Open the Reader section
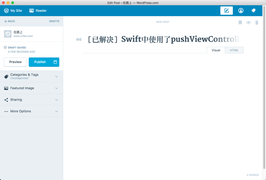 tap(38, 11)
